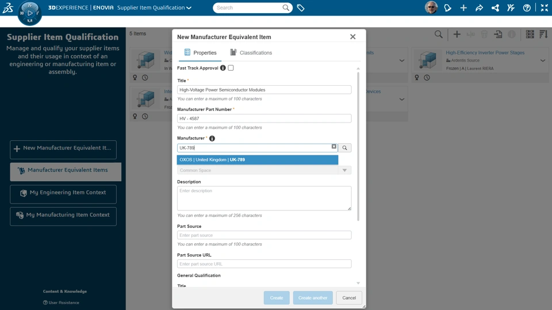Click the import document icon
Viewport: 552px width, 310px height.
498,34
